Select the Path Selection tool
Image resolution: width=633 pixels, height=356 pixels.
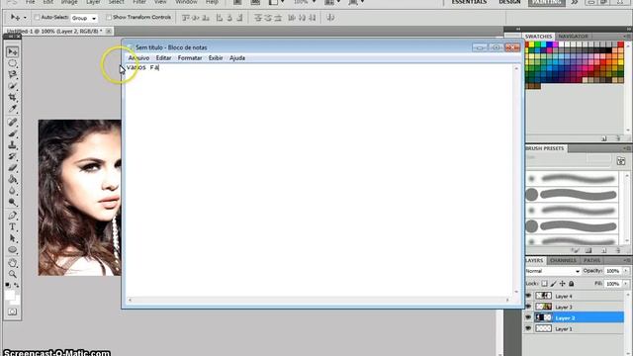point(13,238)
